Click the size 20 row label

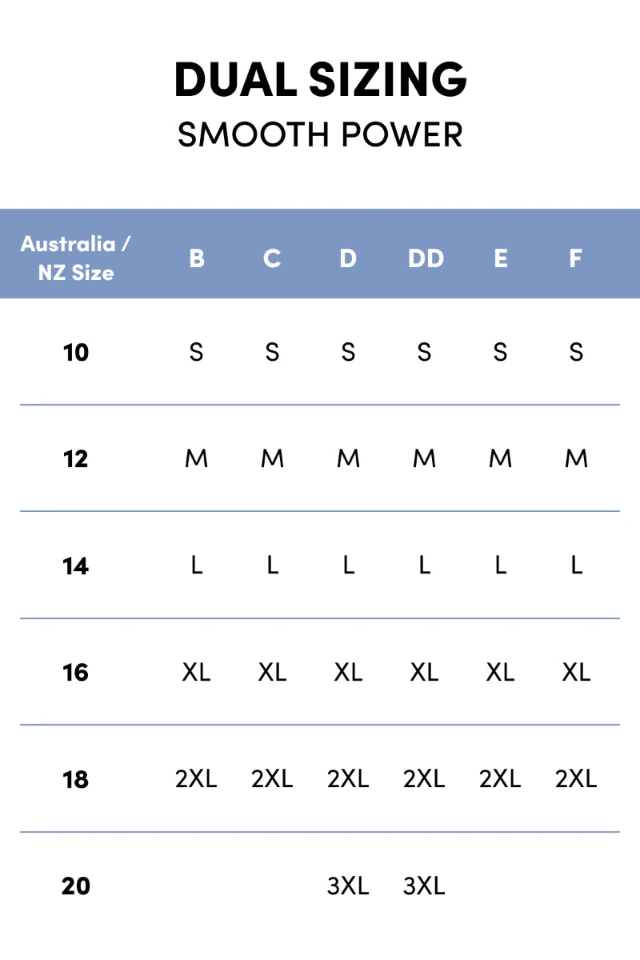click(x=76, y=886)
